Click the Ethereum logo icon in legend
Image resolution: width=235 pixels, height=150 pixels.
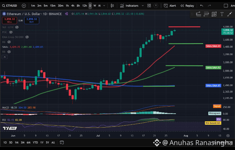tap(4, 14)
